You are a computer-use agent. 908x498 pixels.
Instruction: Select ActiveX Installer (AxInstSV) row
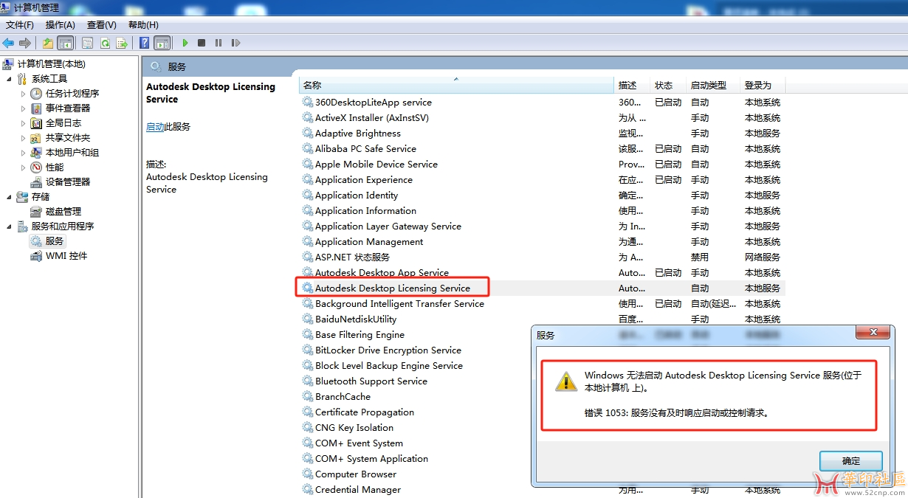click(x=542, y=118)
